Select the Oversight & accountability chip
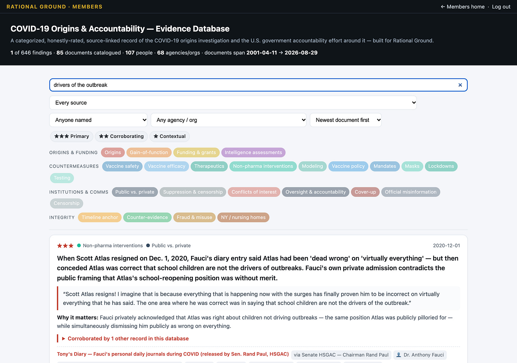 point(316,192)
